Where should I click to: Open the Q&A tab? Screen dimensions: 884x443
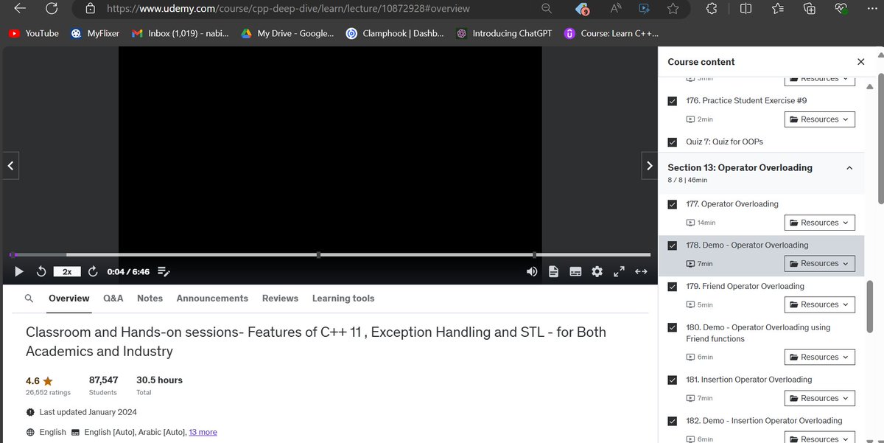pos(113,299)
